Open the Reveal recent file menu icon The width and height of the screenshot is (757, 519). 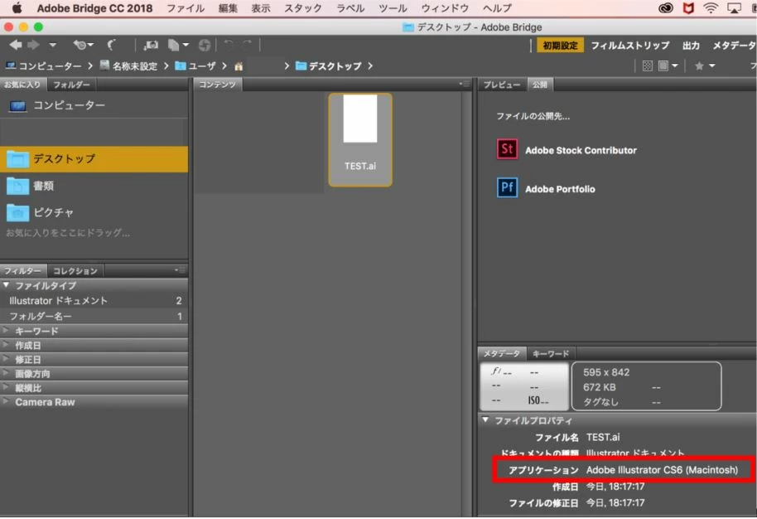(83, 45)
